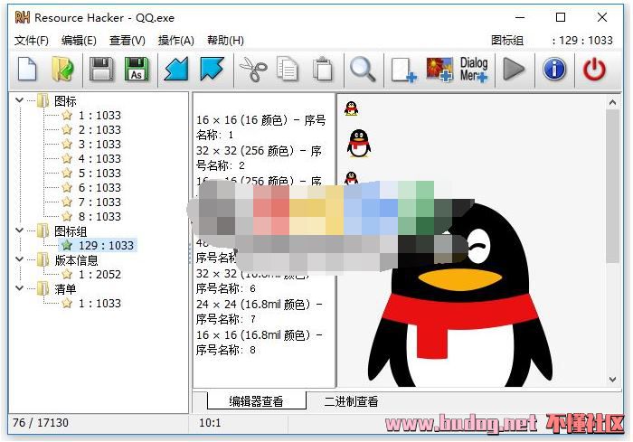Open the 编辑(E) menu
Screen dimensions: 633x442
click(x=79, y=41)
